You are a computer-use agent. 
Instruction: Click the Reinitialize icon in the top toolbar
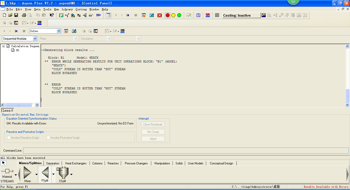coord(128,15)
